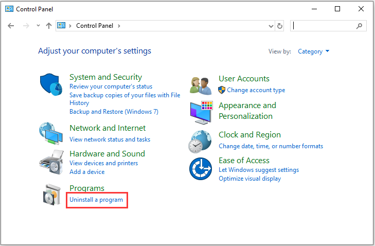Open Appearance and Personalization category
The height and width of the screenshot is (246, 375).
pos(247,111)
